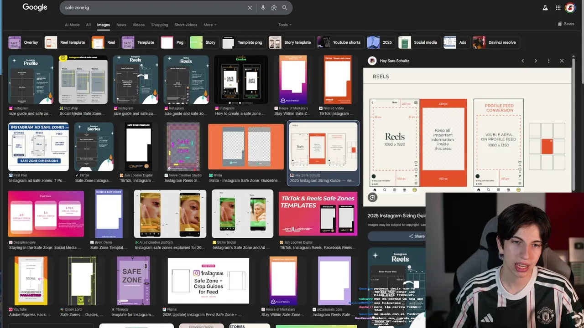This screenshot has width=584, height=328.
Task: Search inside image with lens button
Action: coord(373,197)
